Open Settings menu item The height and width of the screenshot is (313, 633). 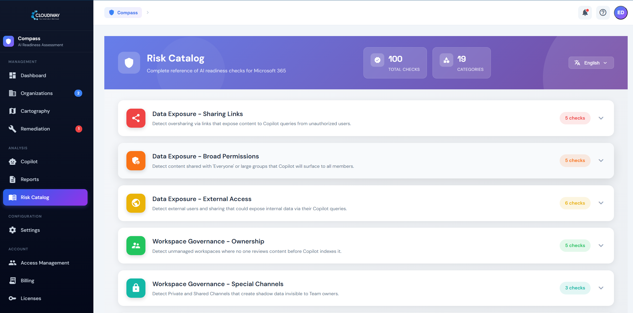[x=45, y=230]
